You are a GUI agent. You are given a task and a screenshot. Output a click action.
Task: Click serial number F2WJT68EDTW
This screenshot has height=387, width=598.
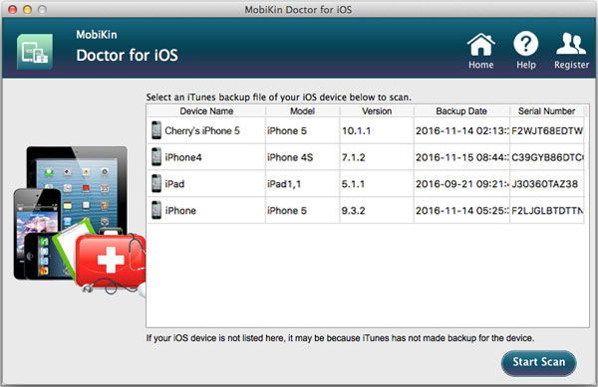547,130
